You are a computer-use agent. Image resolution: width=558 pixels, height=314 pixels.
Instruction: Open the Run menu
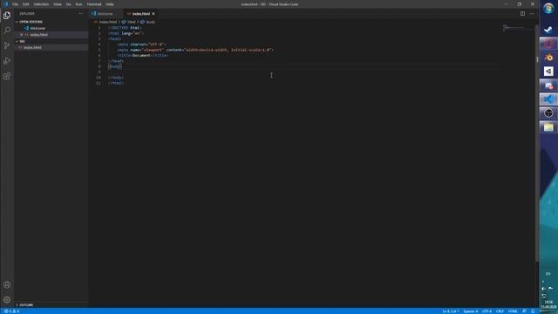tap(78, 4)
